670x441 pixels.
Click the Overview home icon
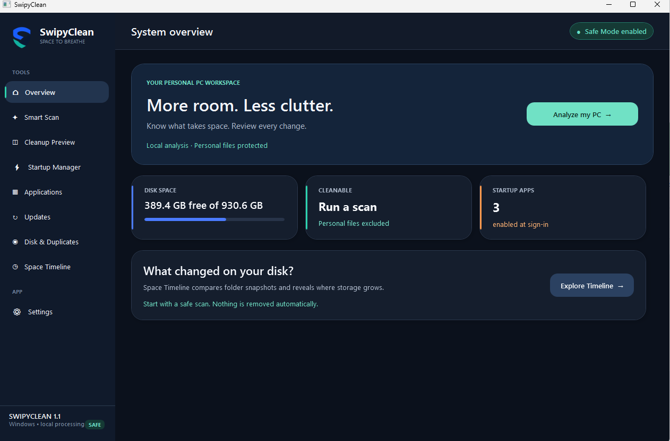point(15,93)
